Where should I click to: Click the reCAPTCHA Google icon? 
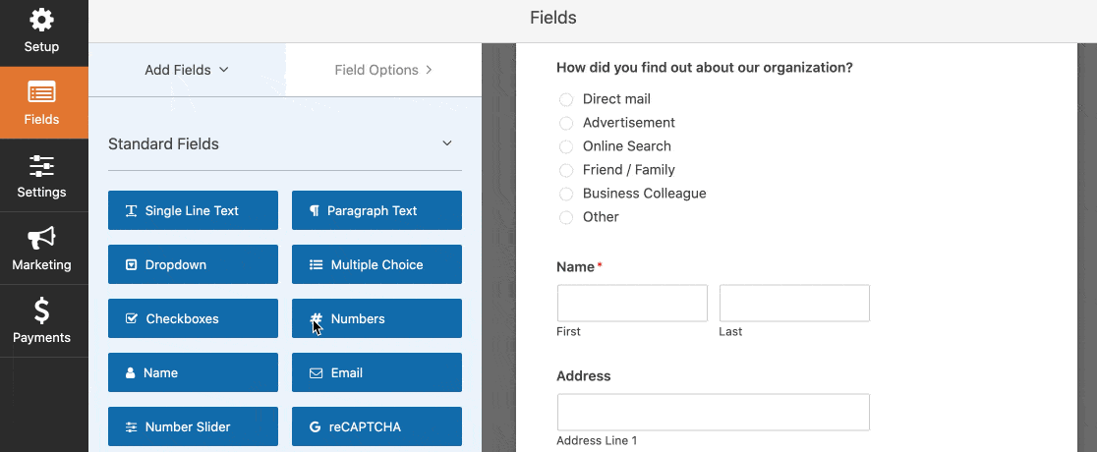(315, 427)
